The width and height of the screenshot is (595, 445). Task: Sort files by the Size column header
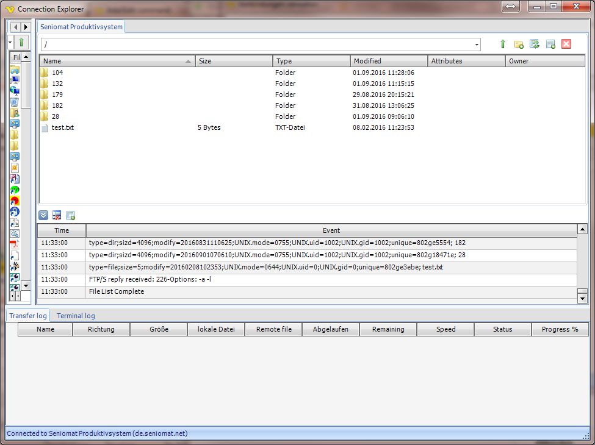[x=233, y=61]
